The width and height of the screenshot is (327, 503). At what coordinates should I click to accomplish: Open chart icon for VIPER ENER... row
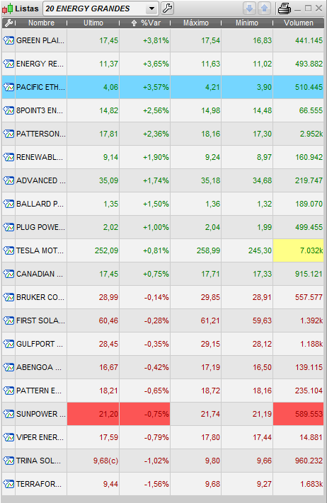click(8, 437)
